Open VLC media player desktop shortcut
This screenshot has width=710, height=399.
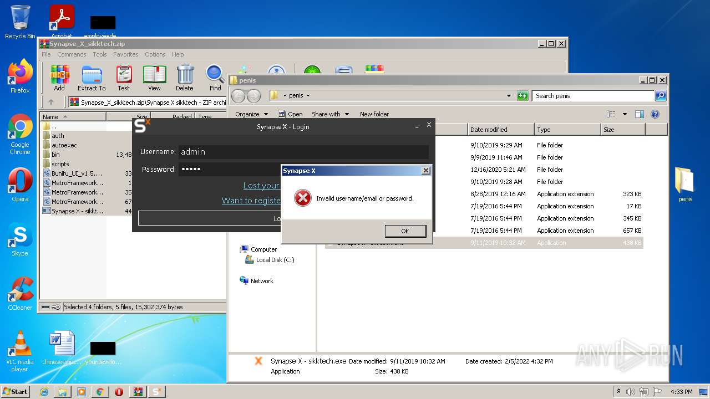(x=20, y=351)
